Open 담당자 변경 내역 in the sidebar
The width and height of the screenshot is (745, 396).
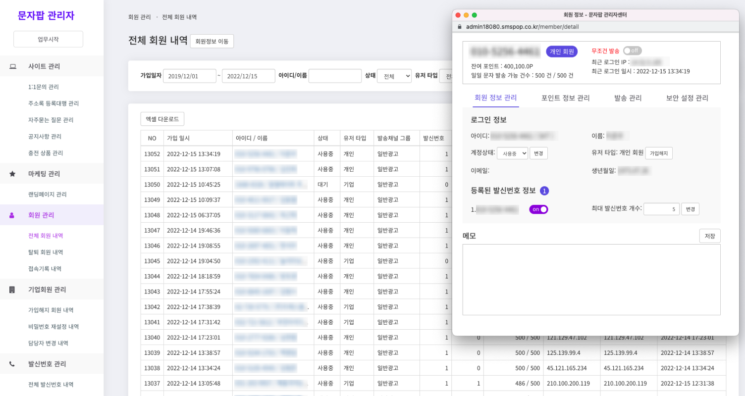(x=48, y=343)
